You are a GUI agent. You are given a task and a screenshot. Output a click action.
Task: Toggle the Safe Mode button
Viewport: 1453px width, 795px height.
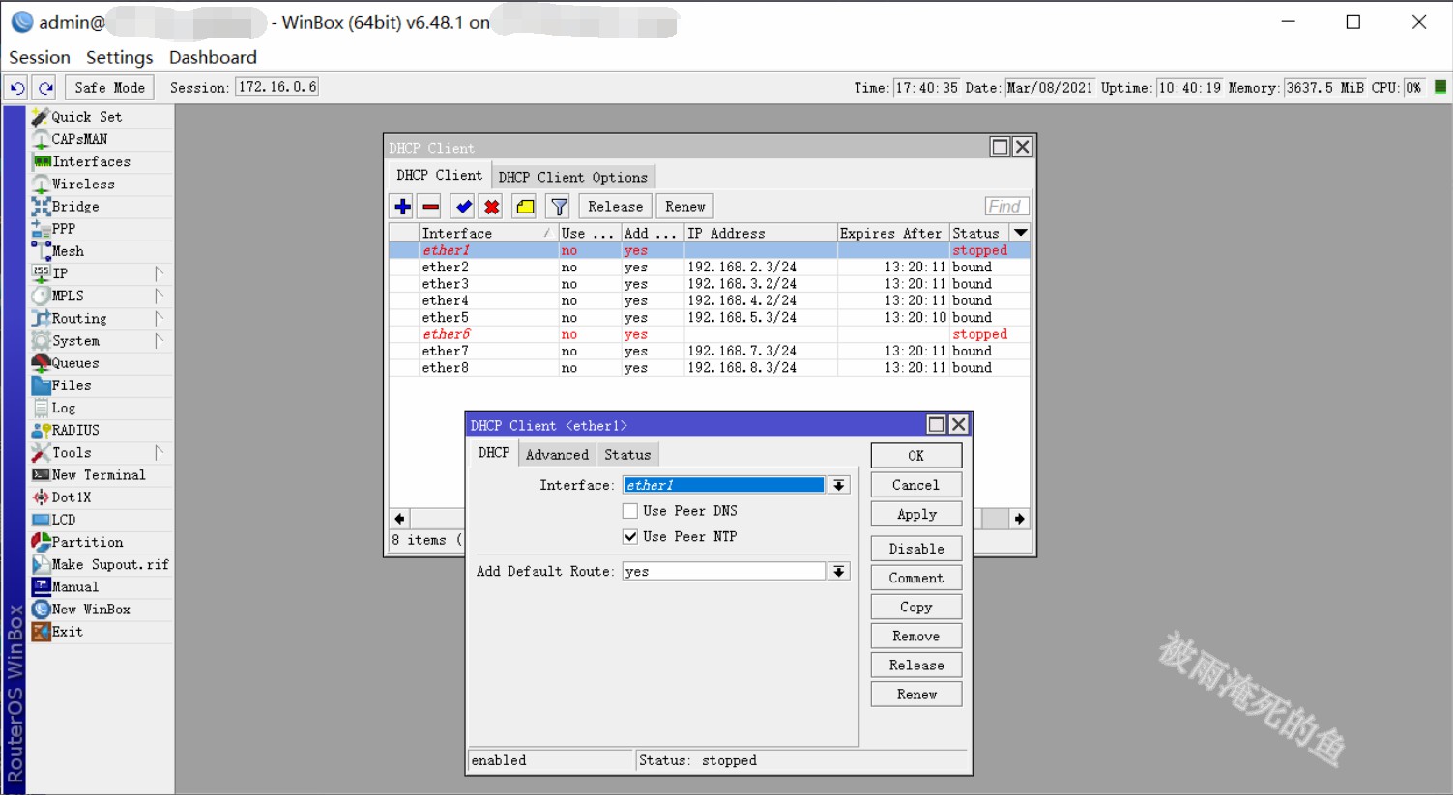coord(109,88)
